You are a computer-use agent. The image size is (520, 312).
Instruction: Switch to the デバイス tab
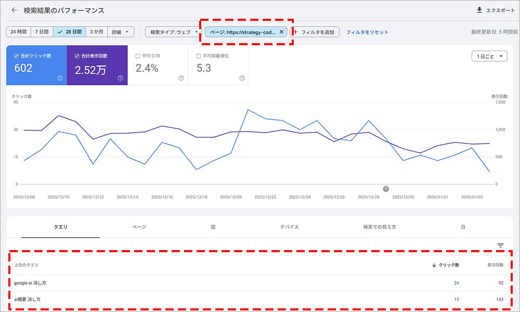(289, 227)
